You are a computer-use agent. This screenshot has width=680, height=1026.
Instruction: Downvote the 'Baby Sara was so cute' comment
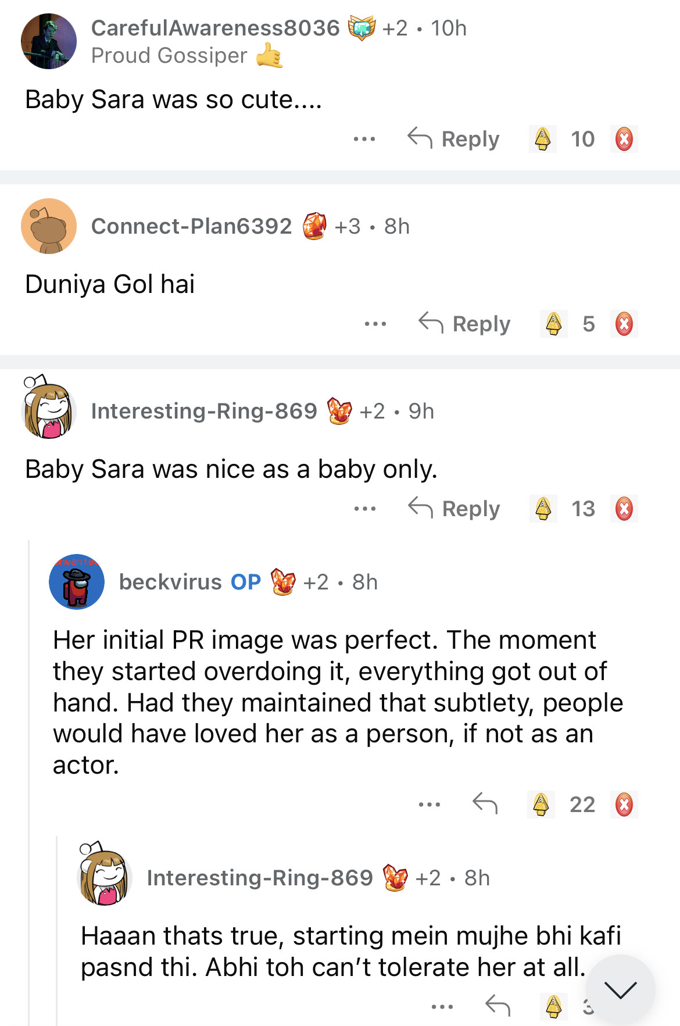tap(624, 140)
